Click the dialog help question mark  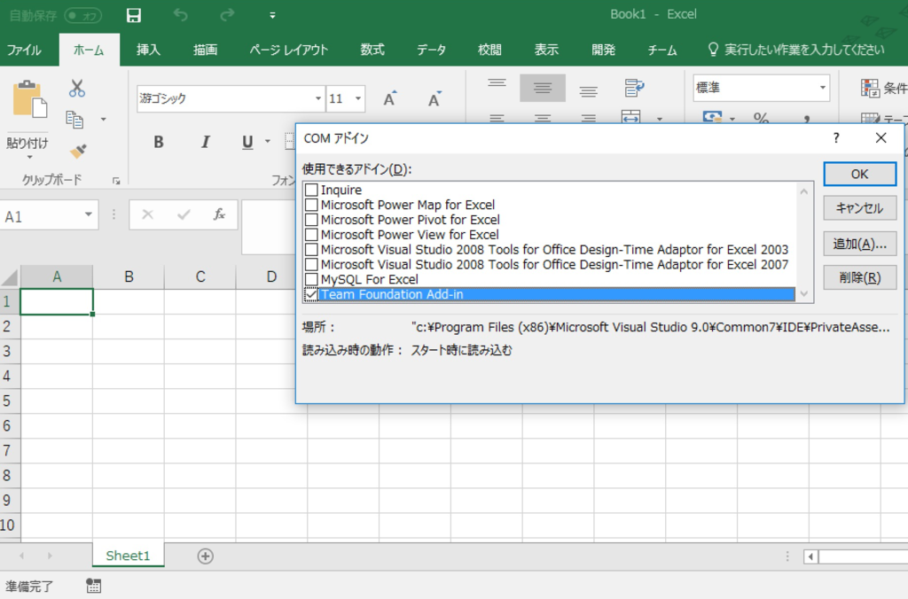click(836, 137)
